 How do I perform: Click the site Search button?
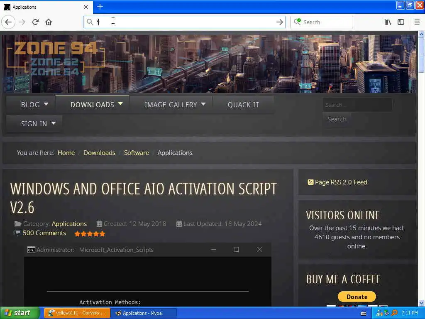(x=337, y=119)
